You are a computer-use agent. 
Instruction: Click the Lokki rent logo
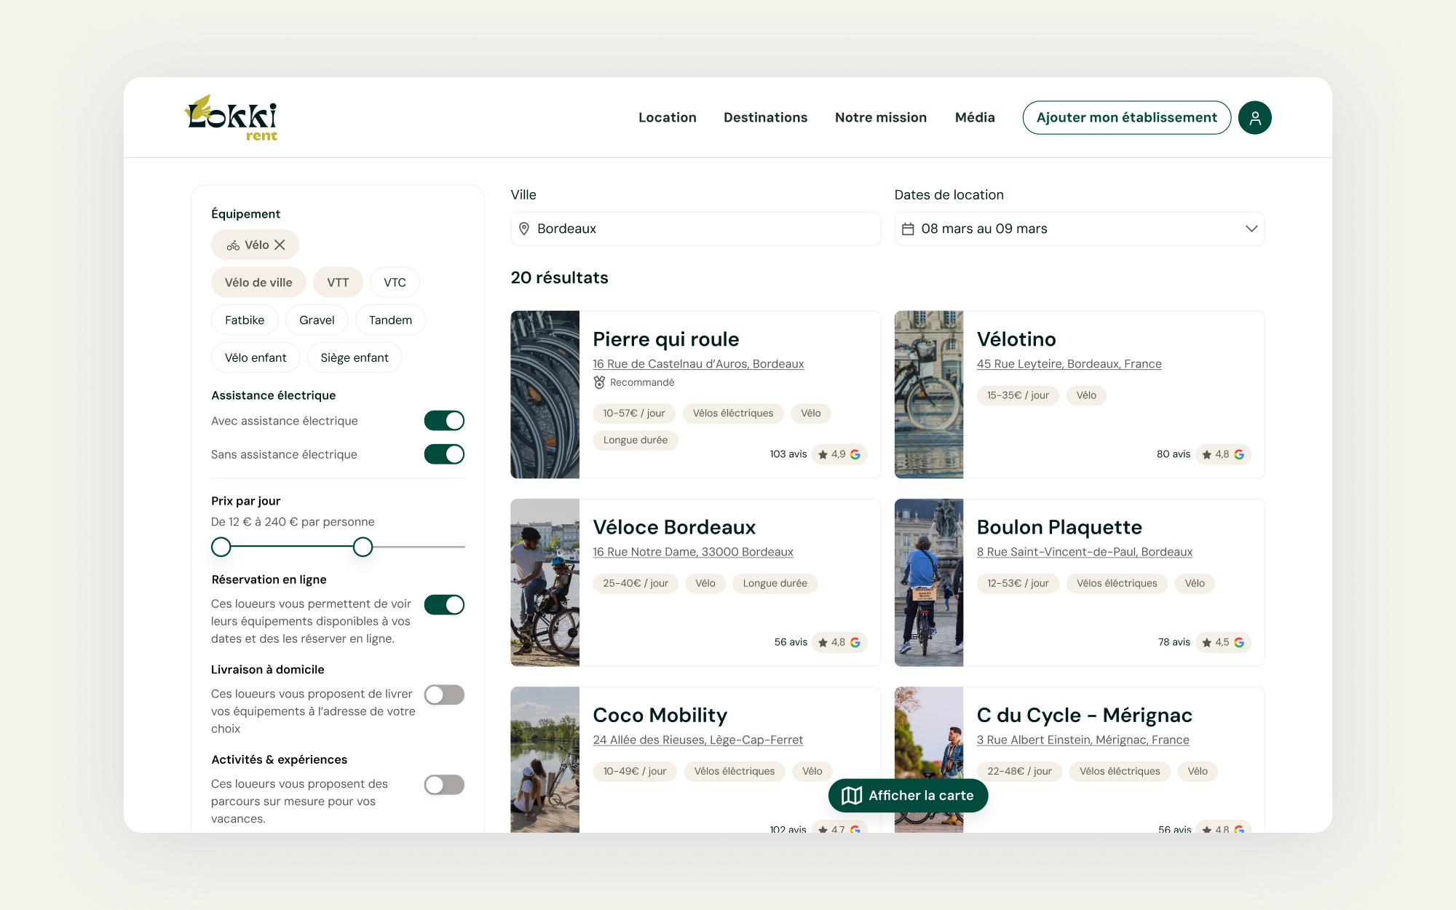click(231, 117)
